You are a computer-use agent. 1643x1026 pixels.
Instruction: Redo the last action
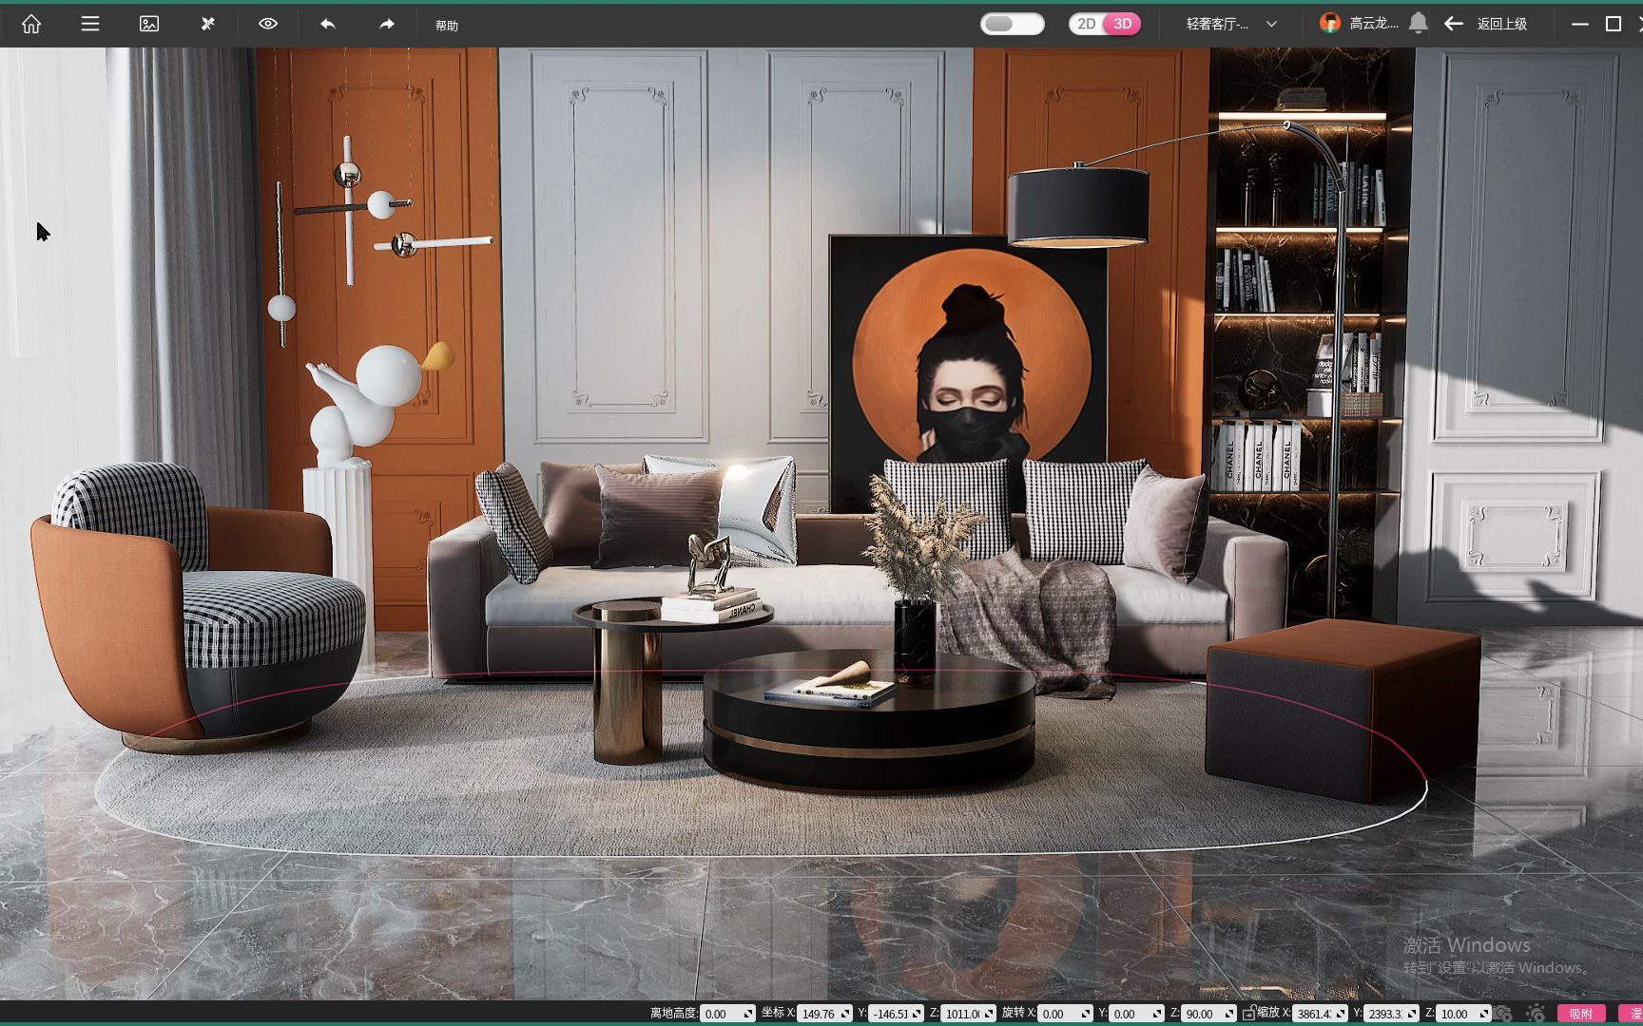(386, 24)
